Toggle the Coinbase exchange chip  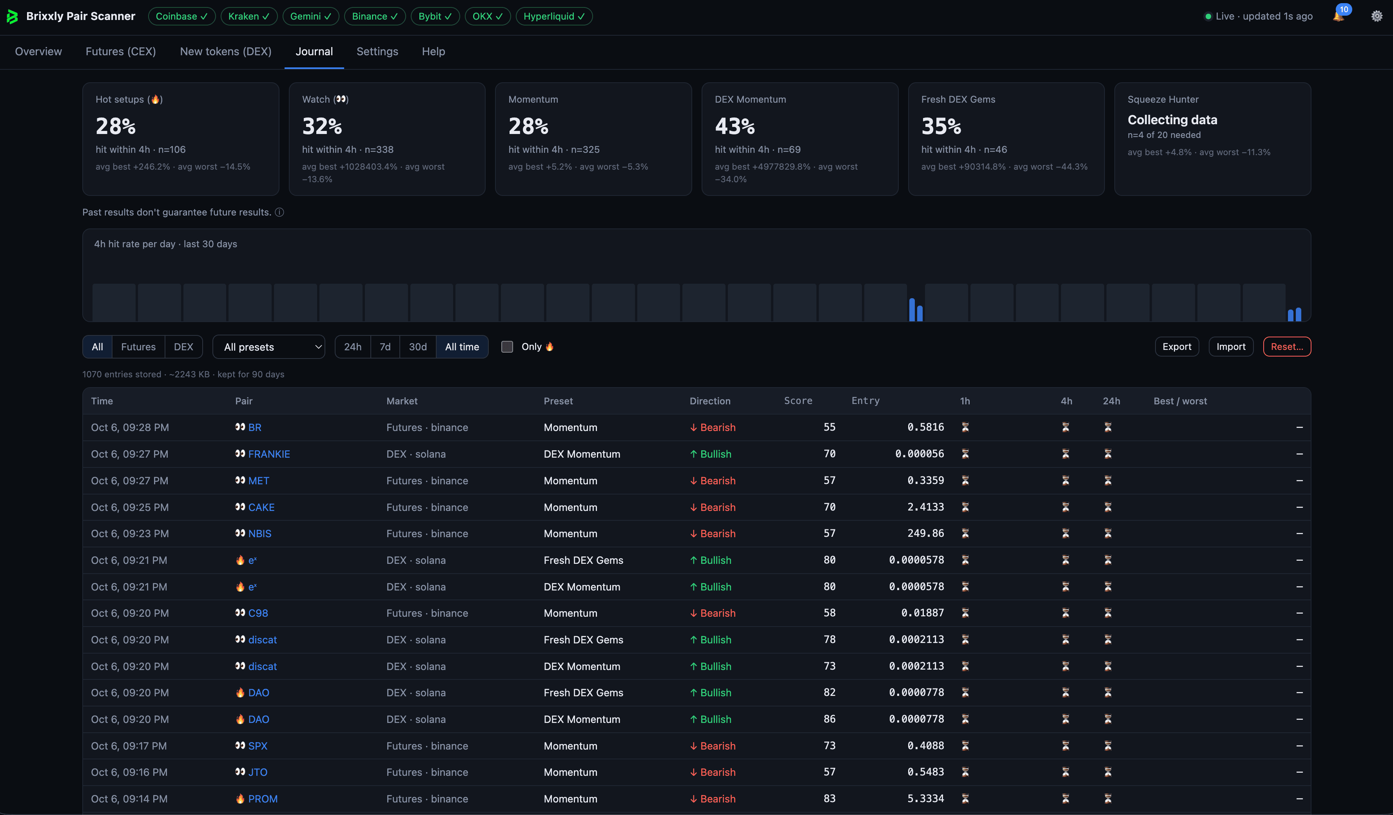[x=182, y=16]
